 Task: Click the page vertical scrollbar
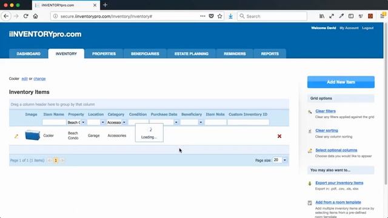tap(386, 104)
